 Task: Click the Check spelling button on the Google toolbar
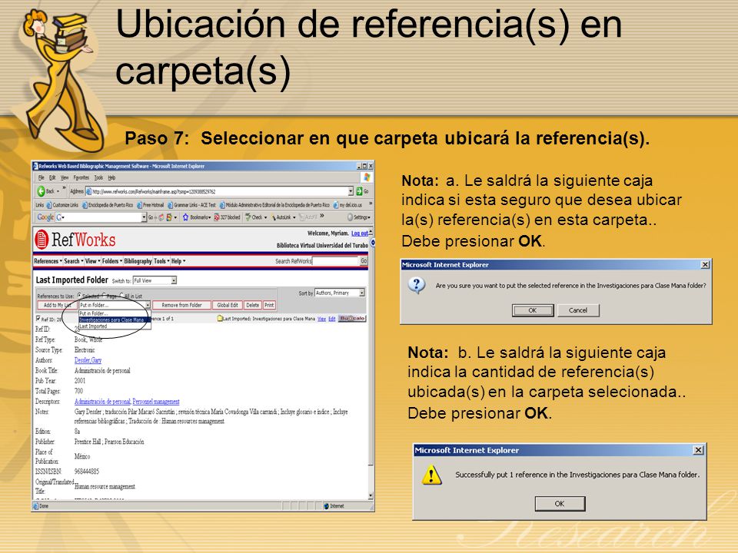255,217
